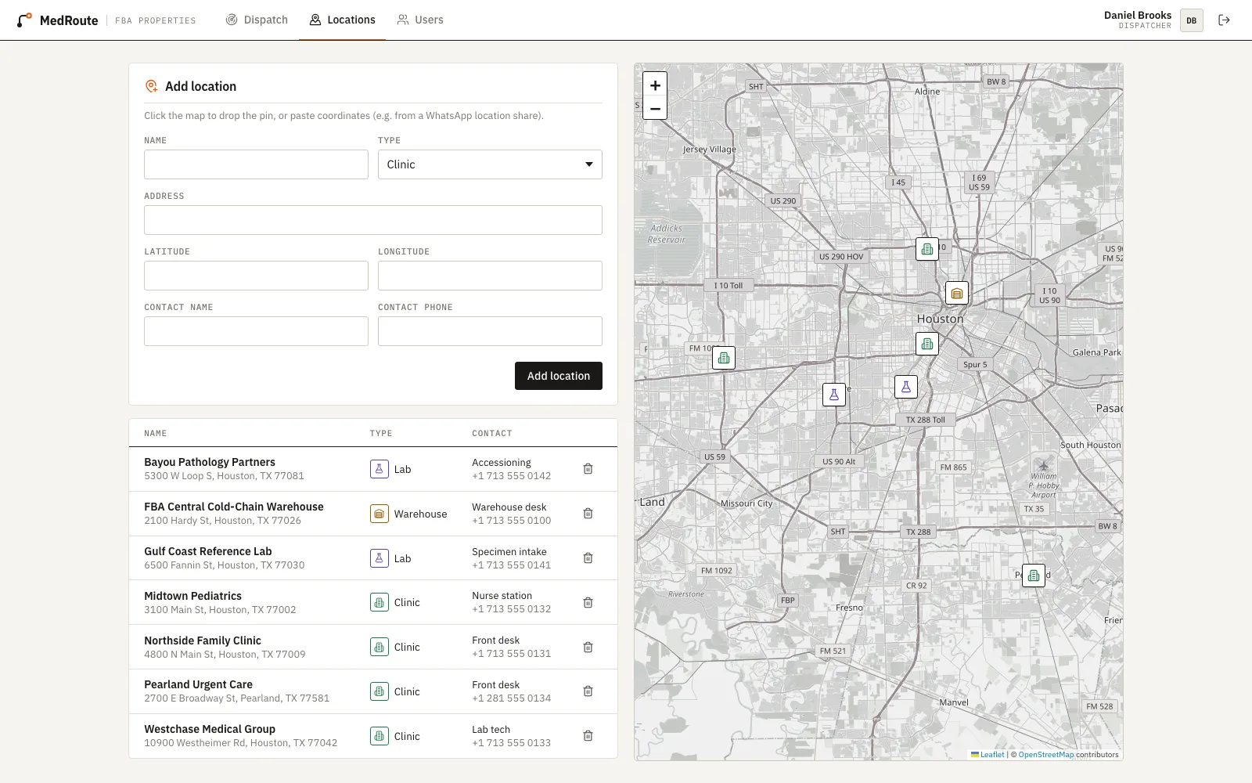This screenshot has width=1252, height=783.
Task: Select the lab marker above TX 288 Toll
Action: [x=906, y=387]
